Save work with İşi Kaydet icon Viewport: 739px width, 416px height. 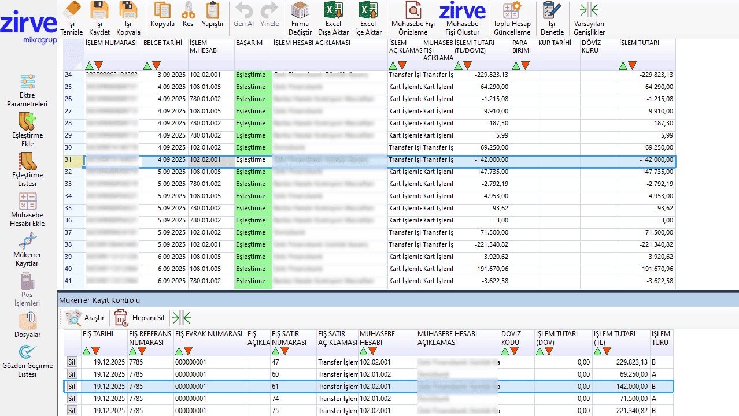click(x=99, y=10)
